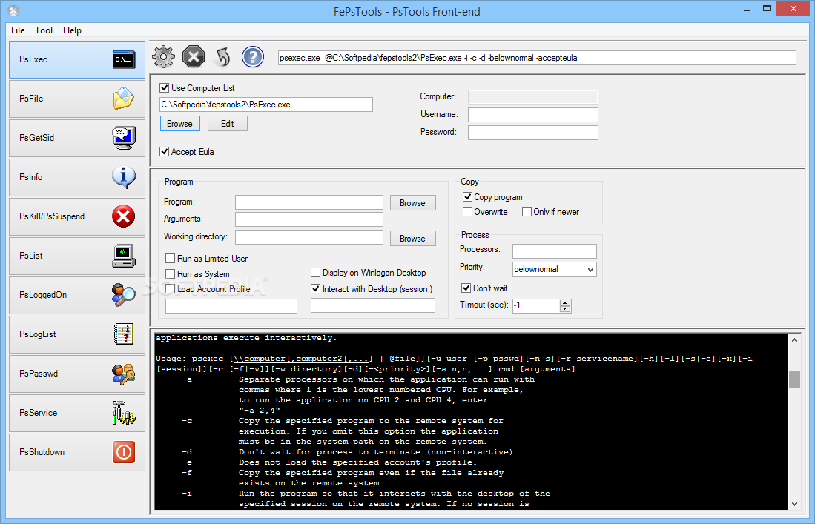Enable Run as System checkbox
The width and height of the screenshot is (815, 524).
click(x=170, y=273)
